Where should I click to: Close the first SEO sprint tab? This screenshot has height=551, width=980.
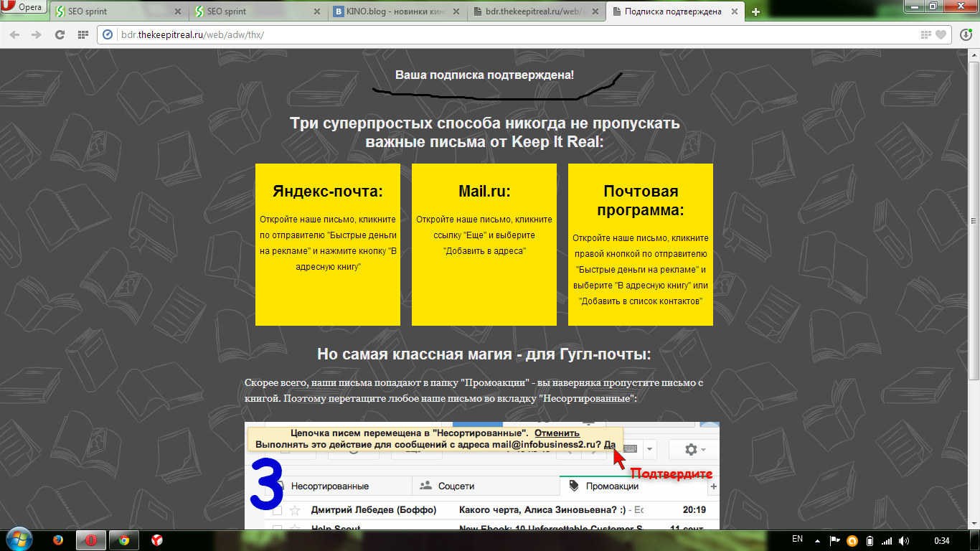(x=179, y=11)
